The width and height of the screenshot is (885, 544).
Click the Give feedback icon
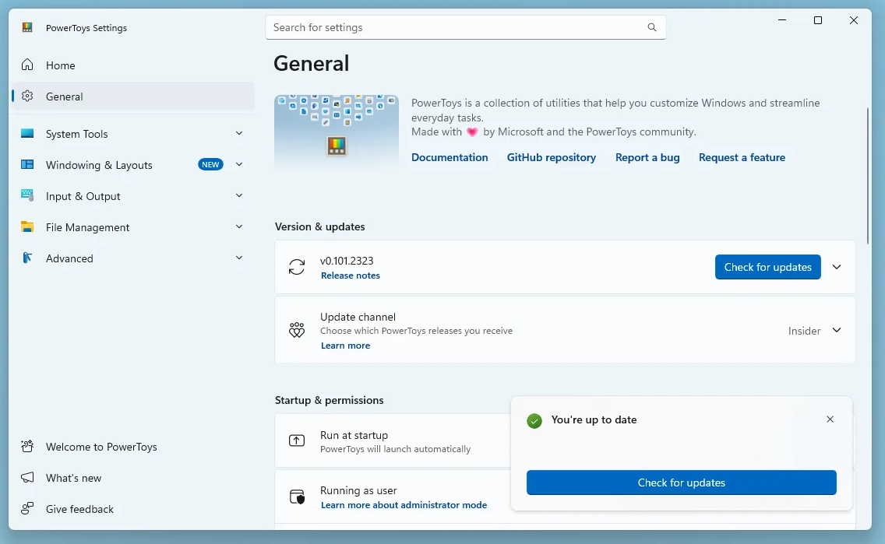point(27,508)
